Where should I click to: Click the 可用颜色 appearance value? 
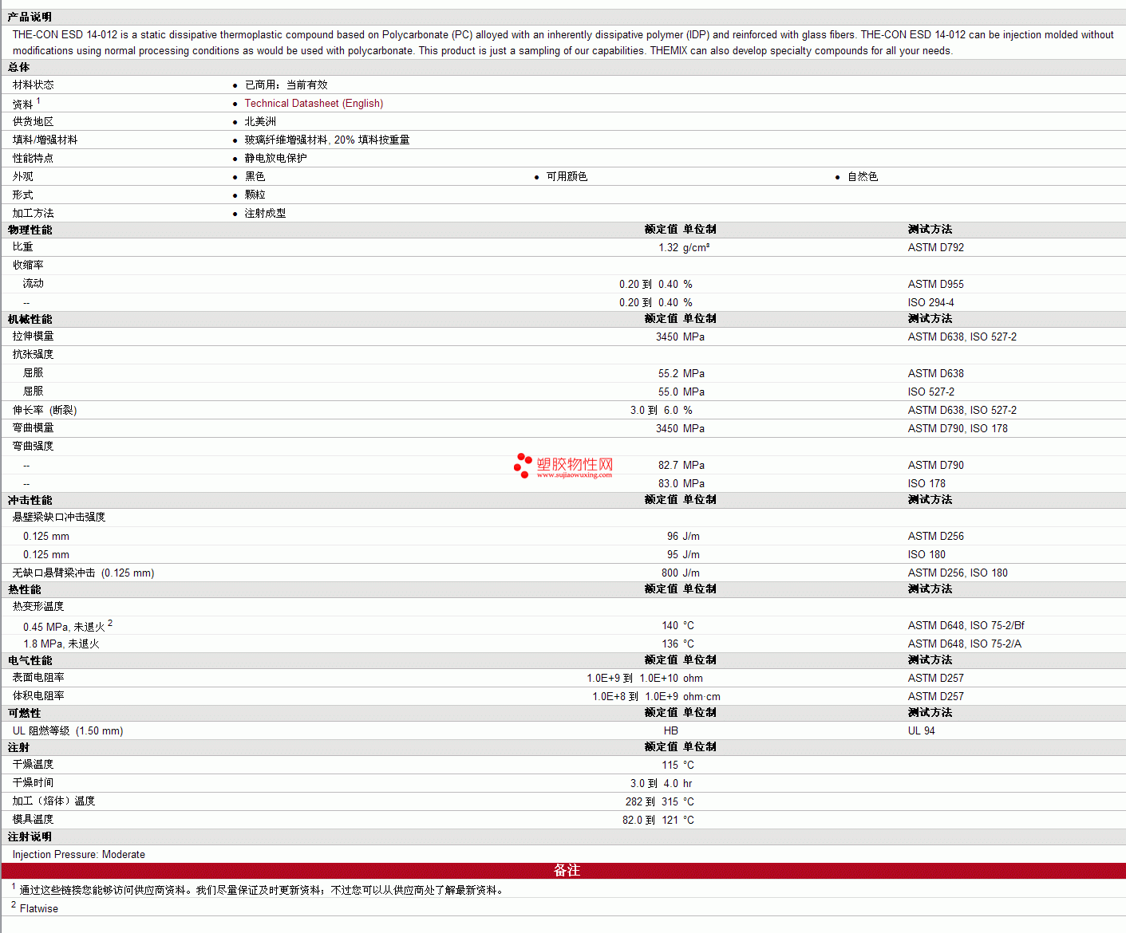point(567,176)
